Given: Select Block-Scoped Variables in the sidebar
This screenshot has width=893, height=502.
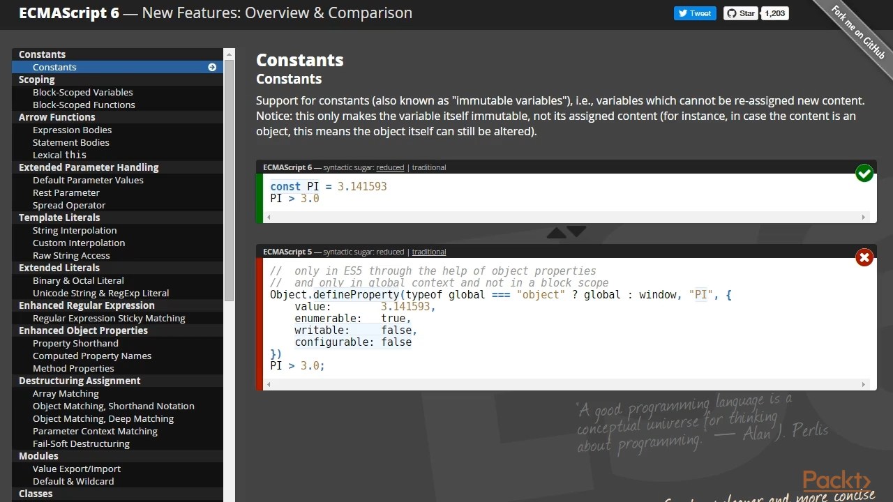Looking at the screenshot, I should click(83, 92).
